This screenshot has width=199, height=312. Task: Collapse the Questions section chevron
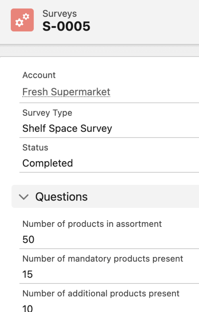pos(24,197)
